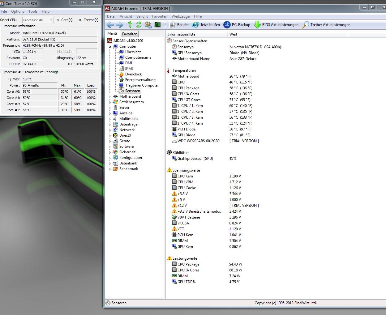Screen dimensions: 386x315
Task: Click the VBAT Batterie icon
Action: click(x=174, y=217)
